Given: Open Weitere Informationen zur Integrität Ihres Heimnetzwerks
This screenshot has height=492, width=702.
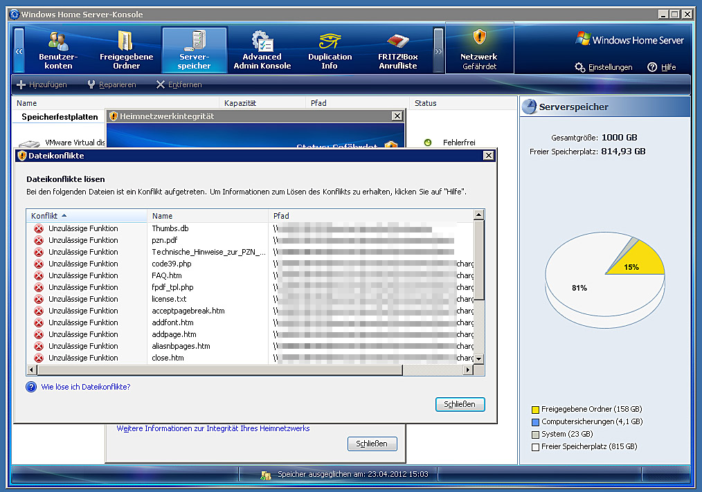Looking at the screenshot, I should tap(213, 428).
